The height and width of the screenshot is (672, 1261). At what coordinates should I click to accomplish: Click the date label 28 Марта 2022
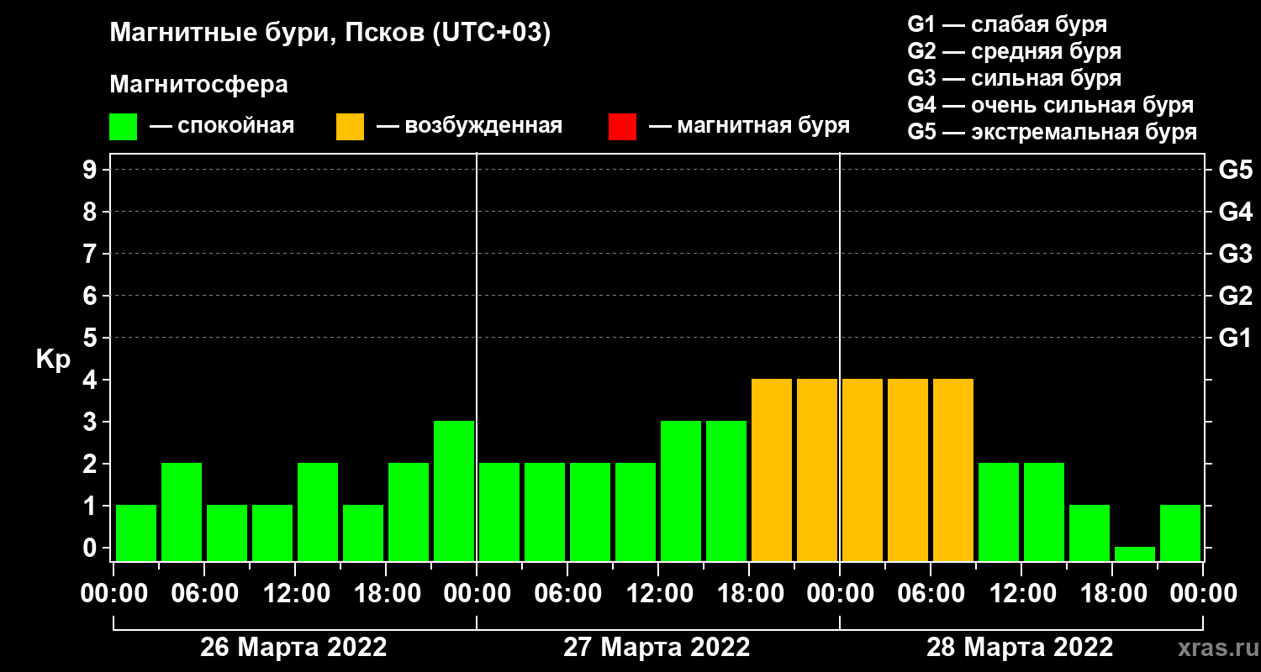tap(1020, 647)
